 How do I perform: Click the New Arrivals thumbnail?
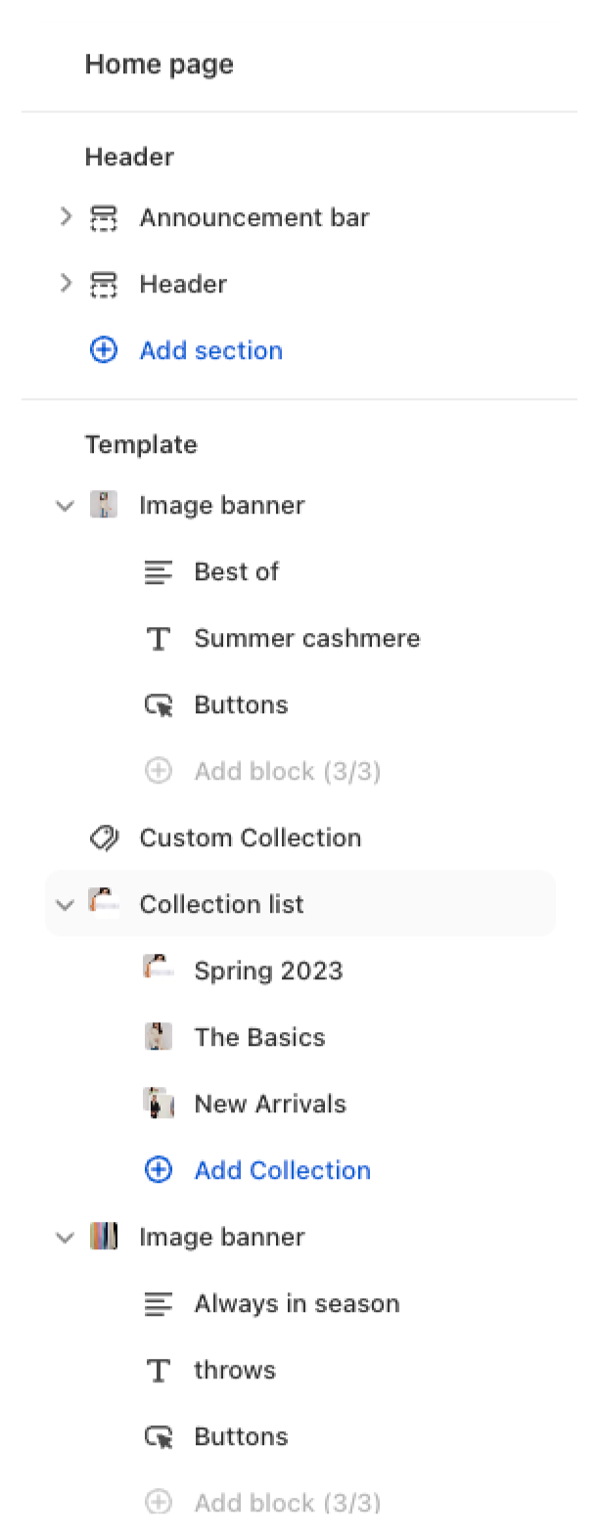pos(159,1104)
